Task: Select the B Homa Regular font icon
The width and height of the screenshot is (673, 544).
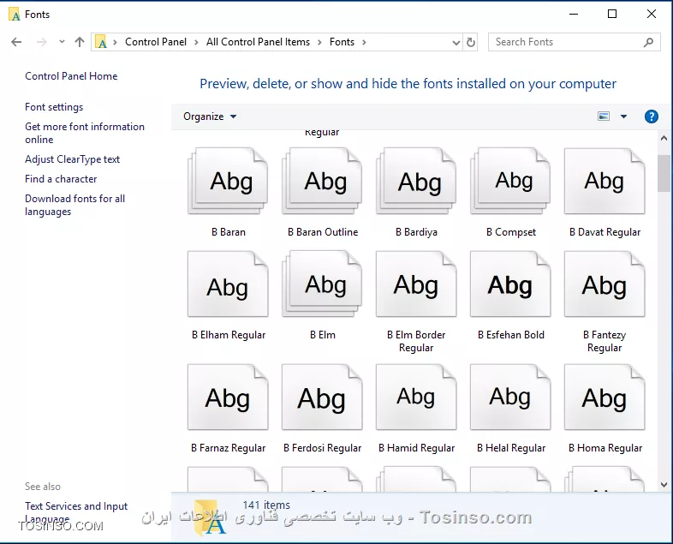Action: pos(605,397)
